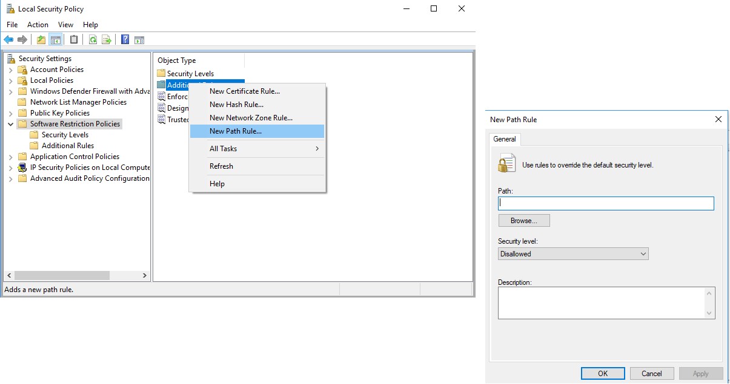Viewport: 730px width, 384px height.
Task: Expand the Public Key Policies node
Action: pyautogui.click(x=10, y=113)
